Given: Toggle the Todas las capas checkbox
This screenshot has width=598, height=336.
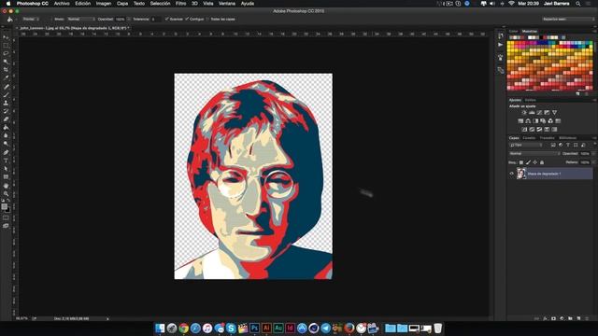Looking at the screenshot, I should (208, 19).
